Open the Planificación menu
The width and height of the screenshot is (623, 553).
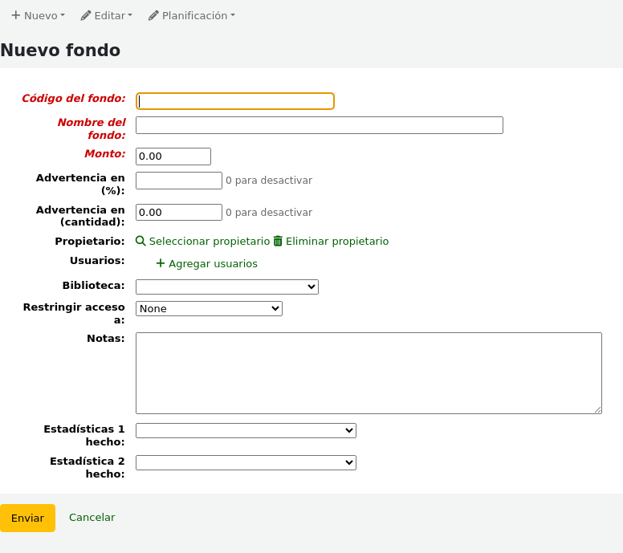coord(193,15)
